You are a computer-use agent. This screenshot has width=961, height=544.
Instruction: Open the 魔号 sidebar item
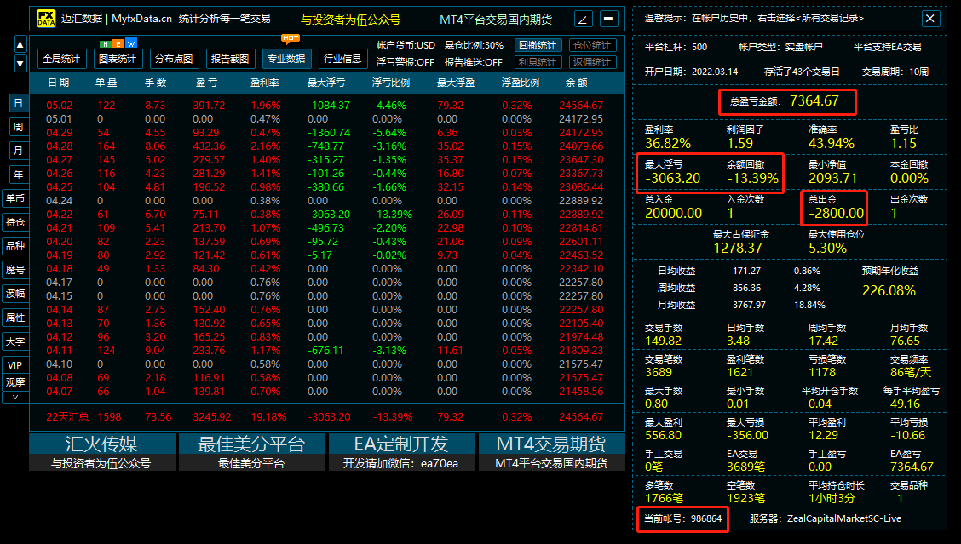[x=15, y=270]
